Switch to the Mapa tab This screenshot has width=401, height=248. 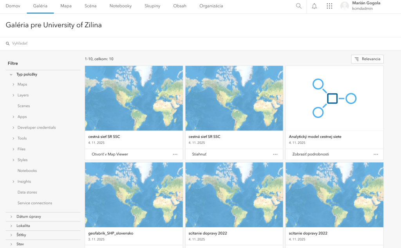[x=66, y=6]
